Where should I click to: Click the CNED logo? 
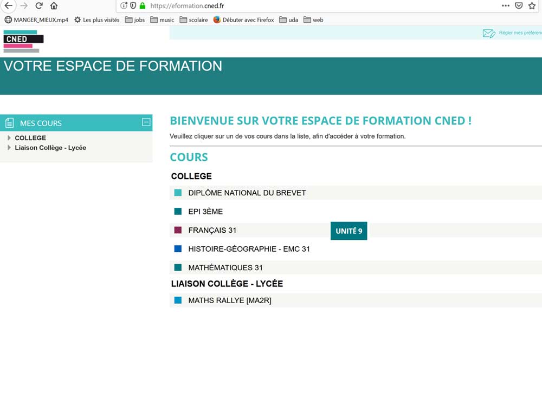point(23,42)
